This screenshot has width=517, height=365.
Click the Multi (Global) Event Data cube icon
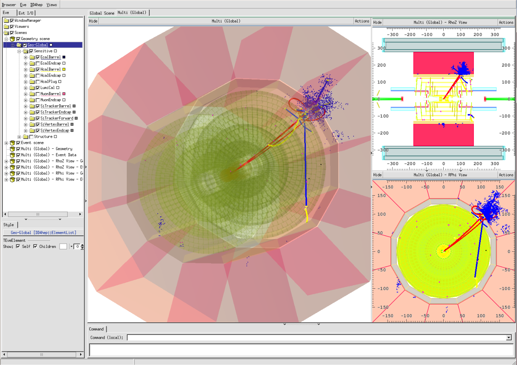(x=13, y=155)
